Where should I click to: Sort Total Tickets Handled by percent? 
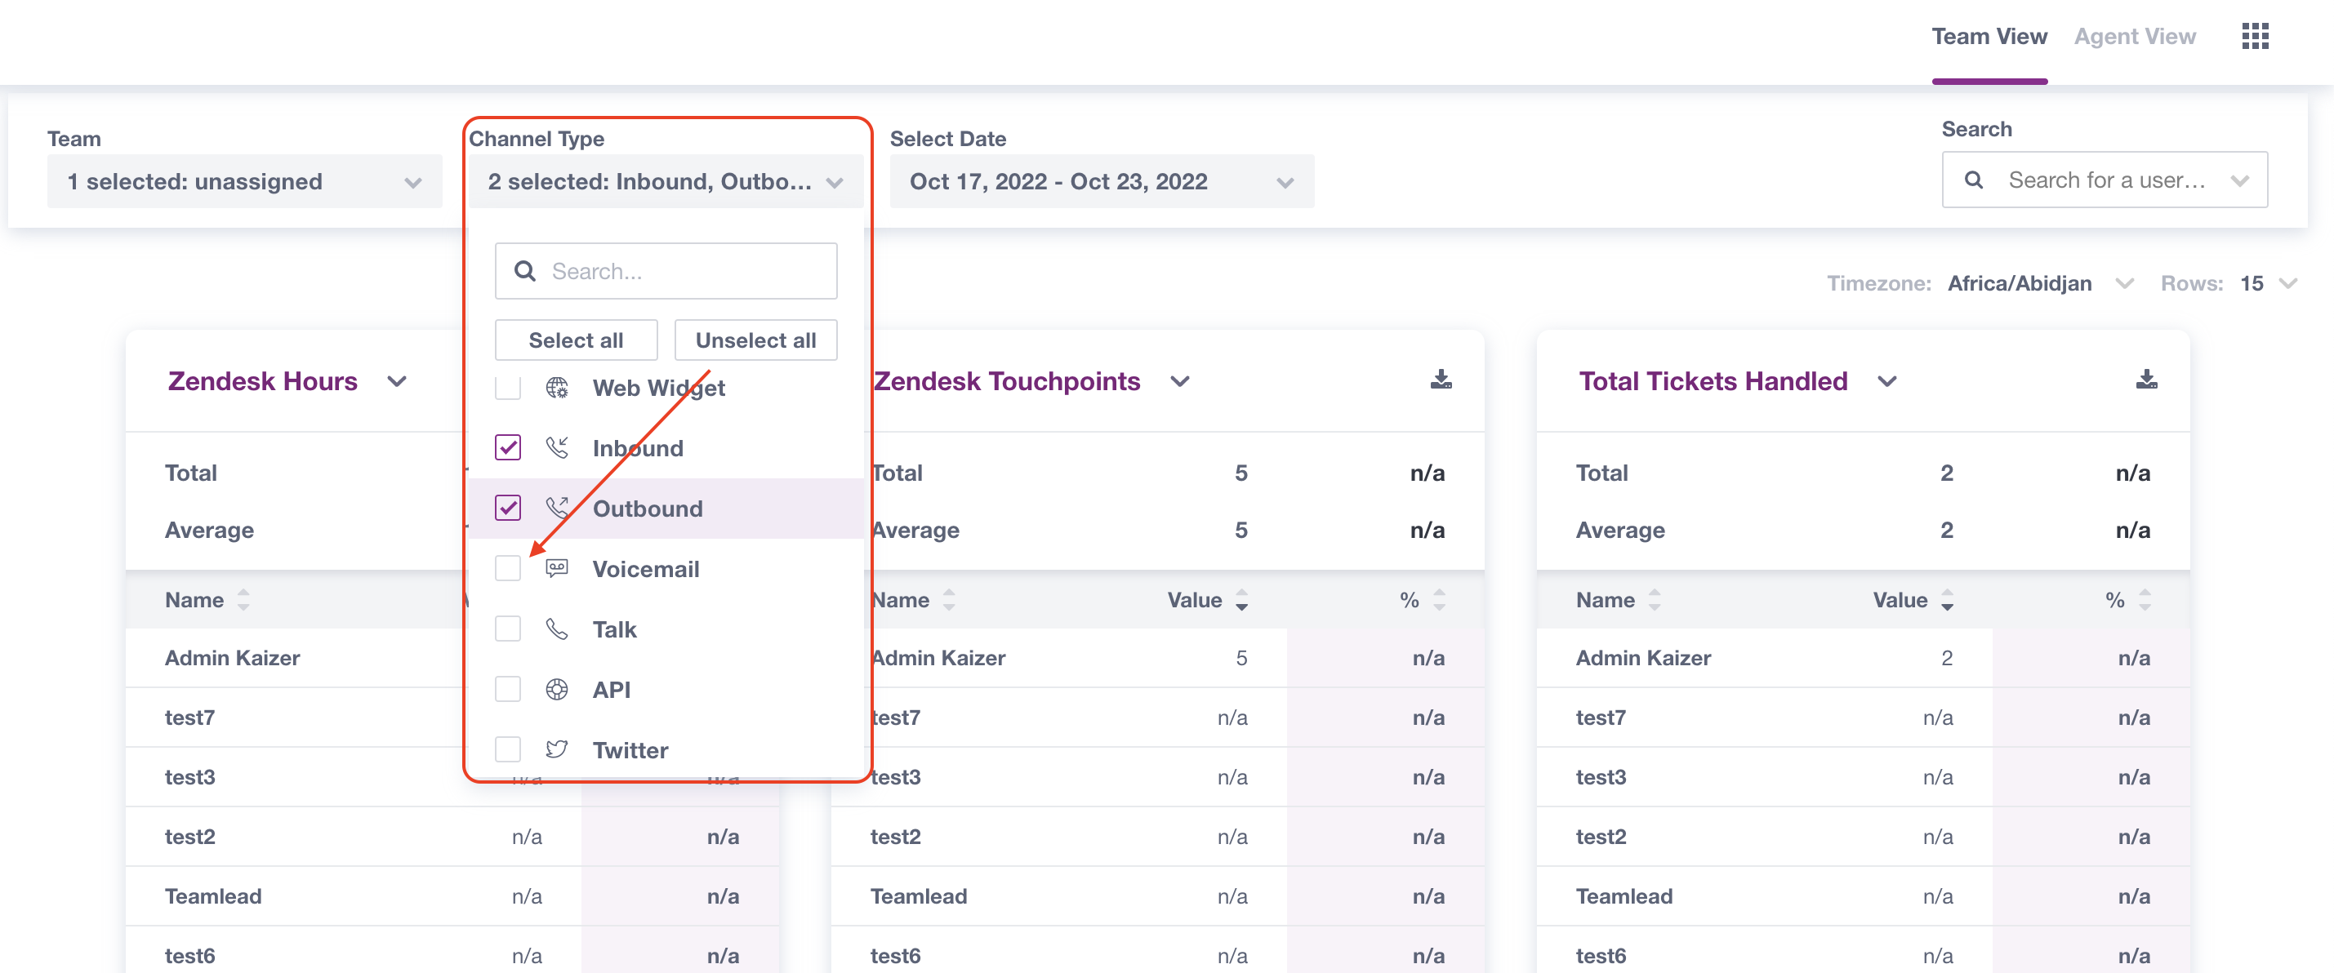click(2144, 600)
